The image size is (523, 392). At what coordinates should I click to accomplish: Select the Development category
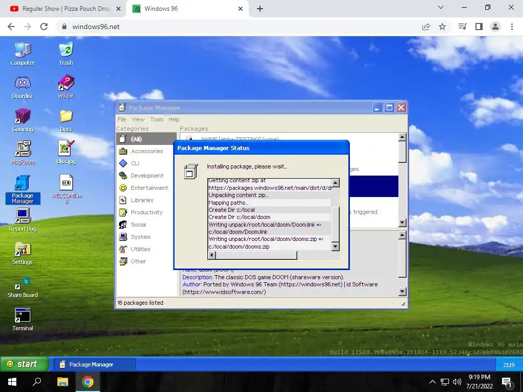(146, 176)
